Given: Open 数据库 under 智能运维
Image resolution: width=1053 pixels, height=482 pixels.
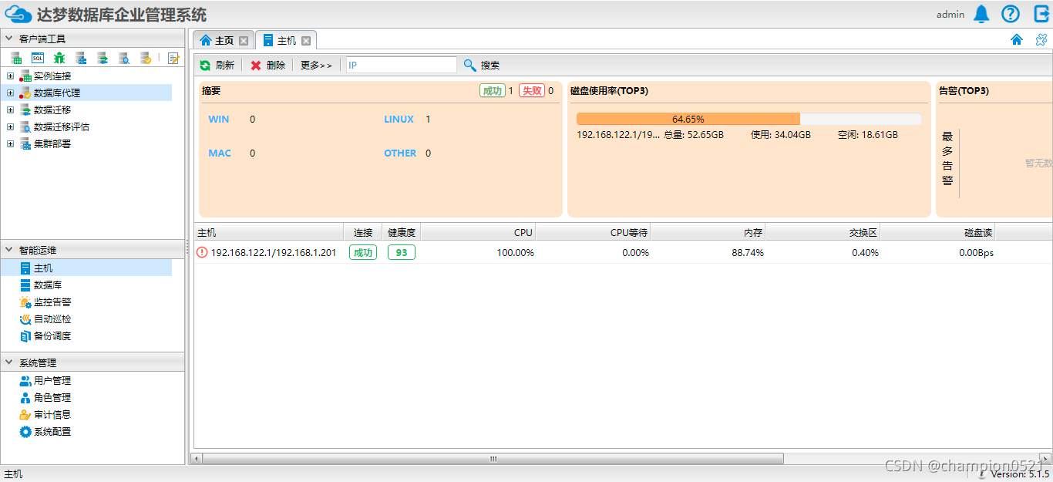Looking at the screenshot, I should 48,285.
